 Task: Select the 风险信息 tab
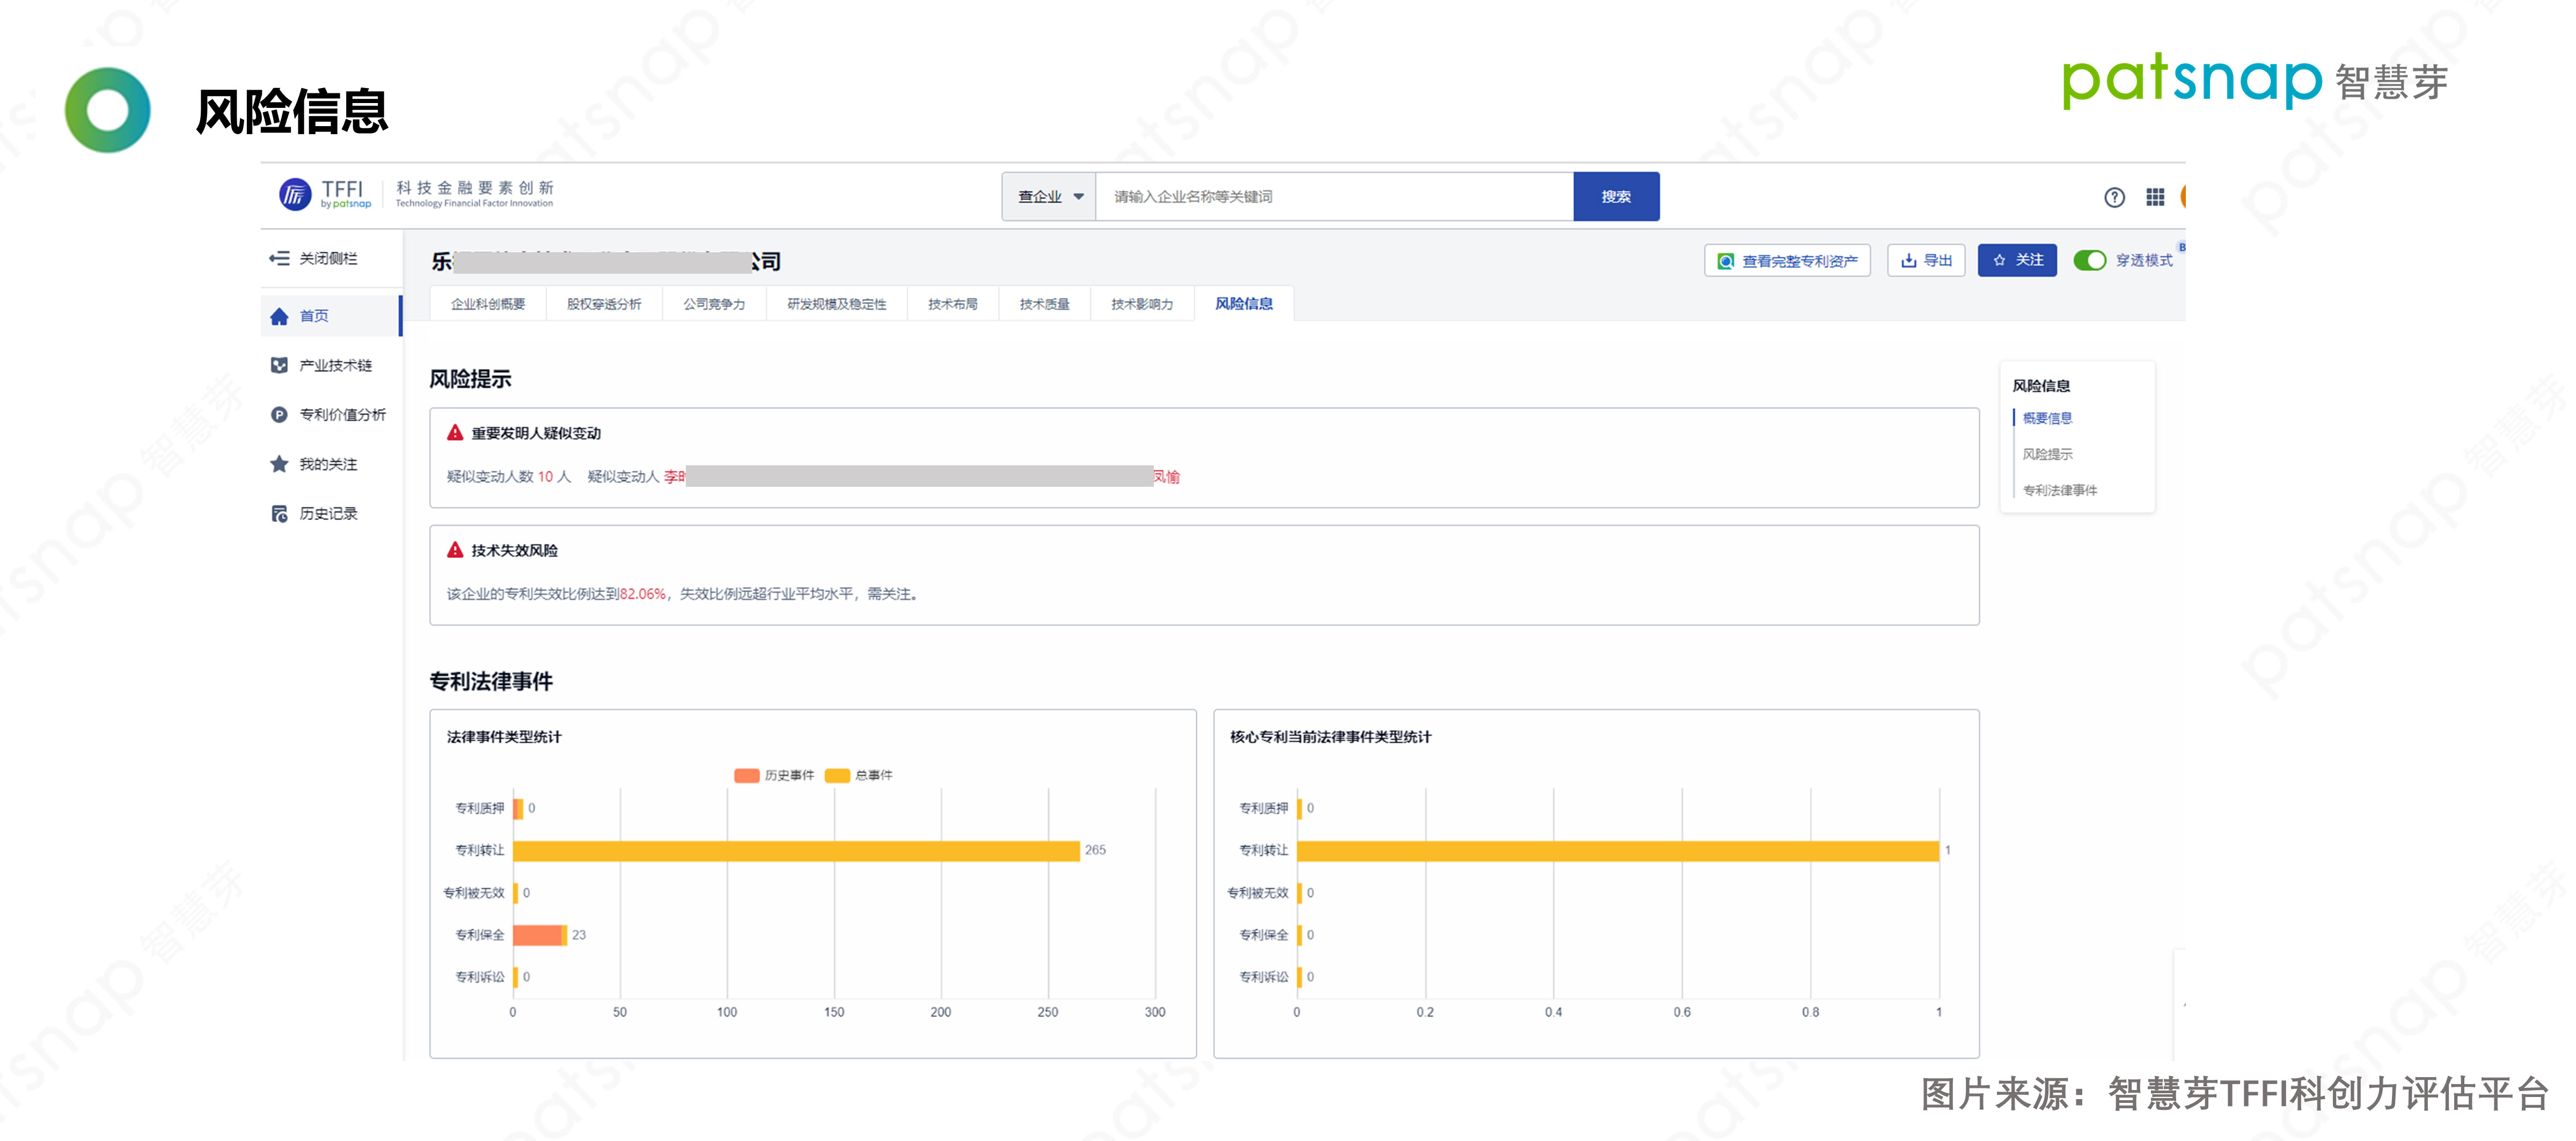(x=1244, y=304)
